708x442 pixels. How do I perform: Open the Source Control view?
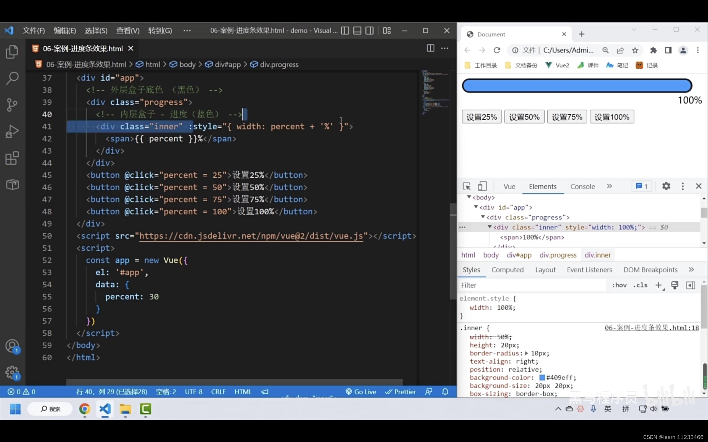pyautogui.click(x=12, y=105)
